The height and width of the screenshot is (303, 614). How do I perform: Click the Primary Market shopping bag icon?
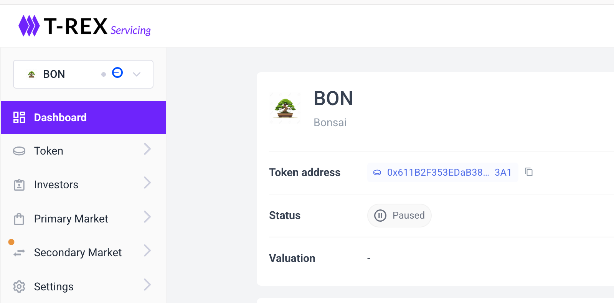point(19,219)
